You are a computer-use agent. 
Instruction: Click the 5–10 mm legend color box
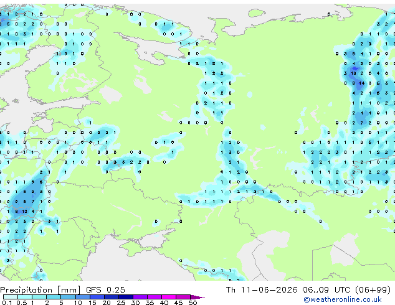pyautogui.click(x=68, y=297)
